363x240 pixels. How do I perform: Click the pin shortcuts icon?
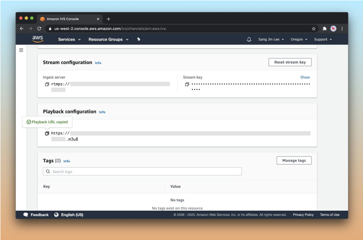click(x=139, y=39)
